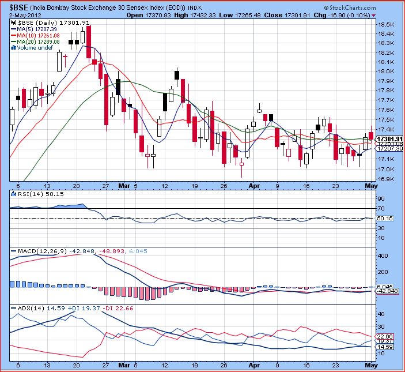This screenshot has height=372, width=405.
Task: Click the ADX 40 scale label
Action: coord(381,314)
